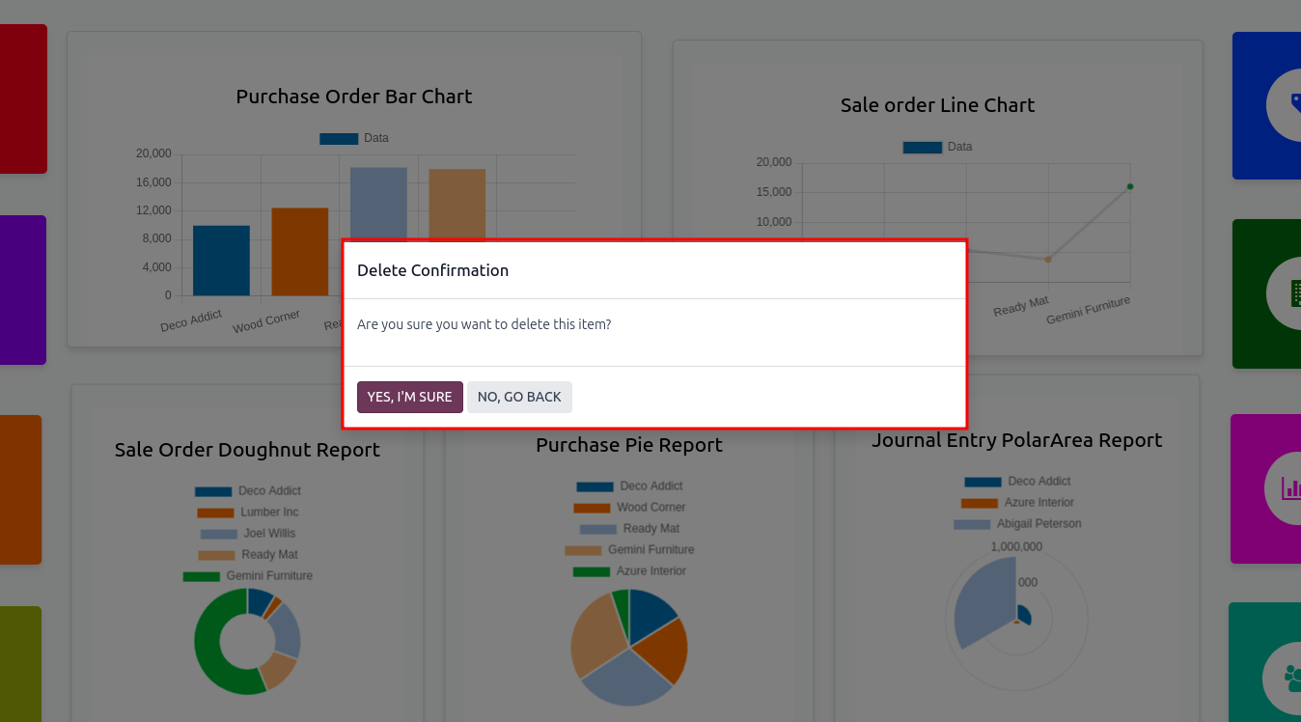Viewport: 1301px width, 722px height.
Task: Toggle Lumber Inc legend in Doughnut Report
Action: (247, 512)
